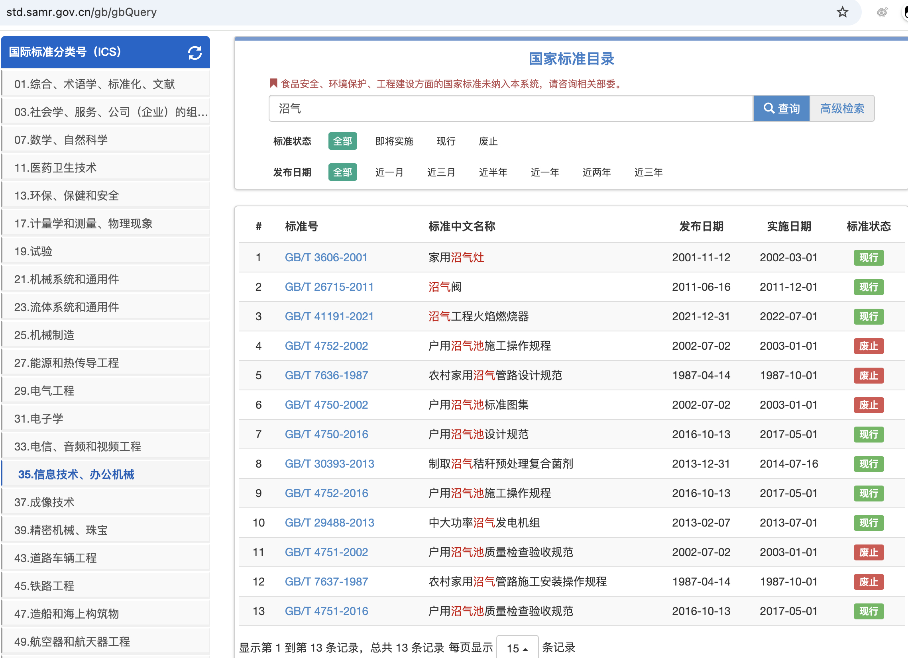Image resolution: width=908 pixels, height=658 pixels.
Task: Open standard GB/T 4751-2002 link
Action: click(x=326, y=552)
